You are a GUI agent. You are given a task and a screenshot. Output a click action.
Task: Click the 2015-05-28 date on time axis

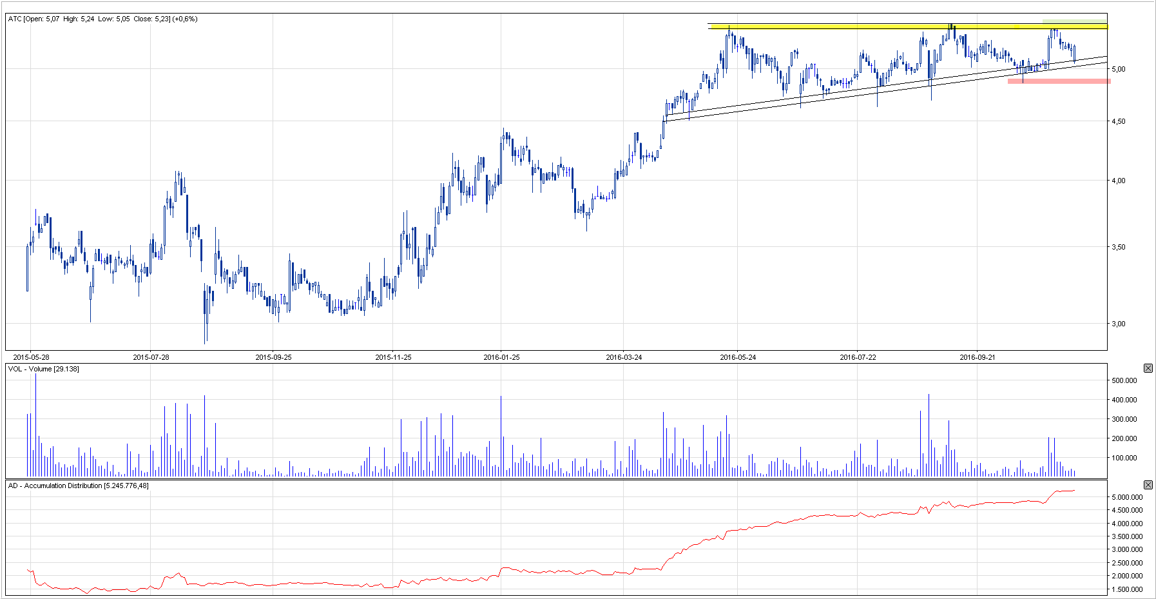(31, 357)
